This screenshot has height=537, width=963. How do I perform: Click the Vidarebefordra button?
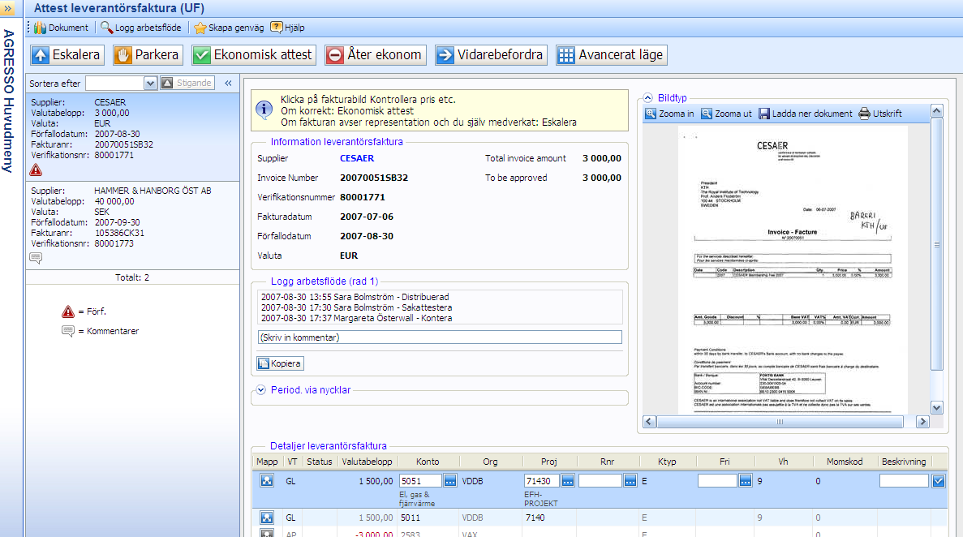click(x=491, y=54)
